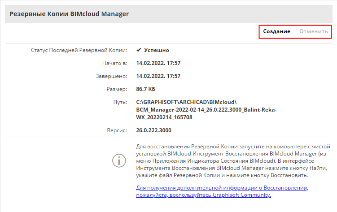Open the Graphisoft Community restore info link

coord(222,191)
